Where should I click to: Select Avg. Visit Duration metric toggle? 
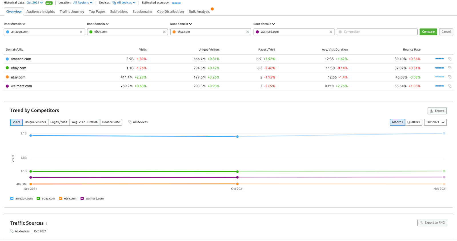pyautogui.click(x=85, y=122)
